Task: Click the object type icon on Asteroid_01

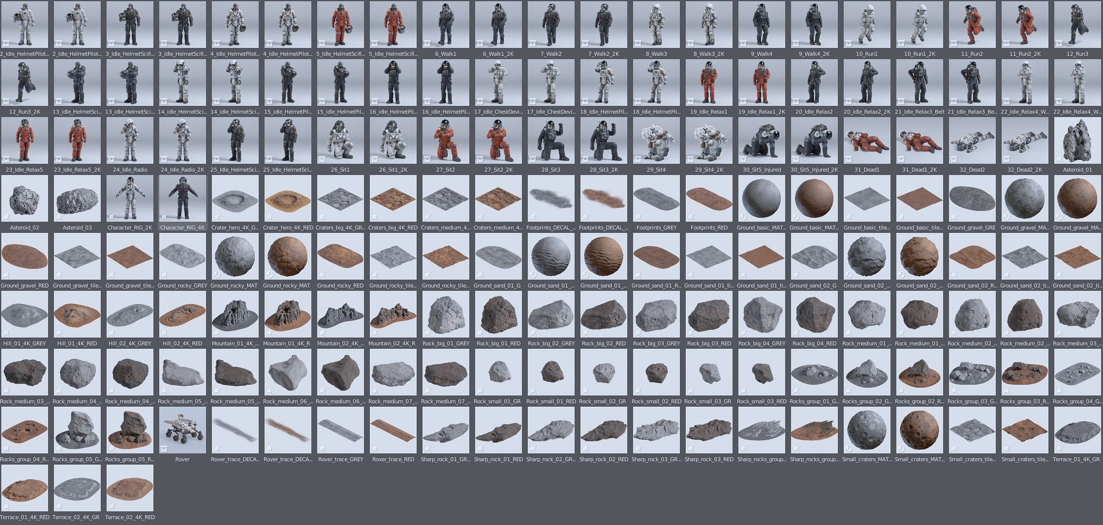Action: [x=1058, y=160]
